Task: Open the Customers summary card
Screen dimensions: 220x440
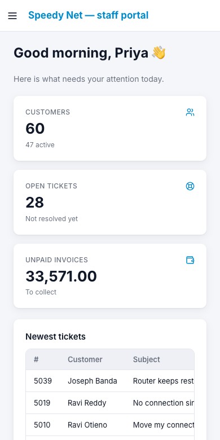Action: [110, 128]
